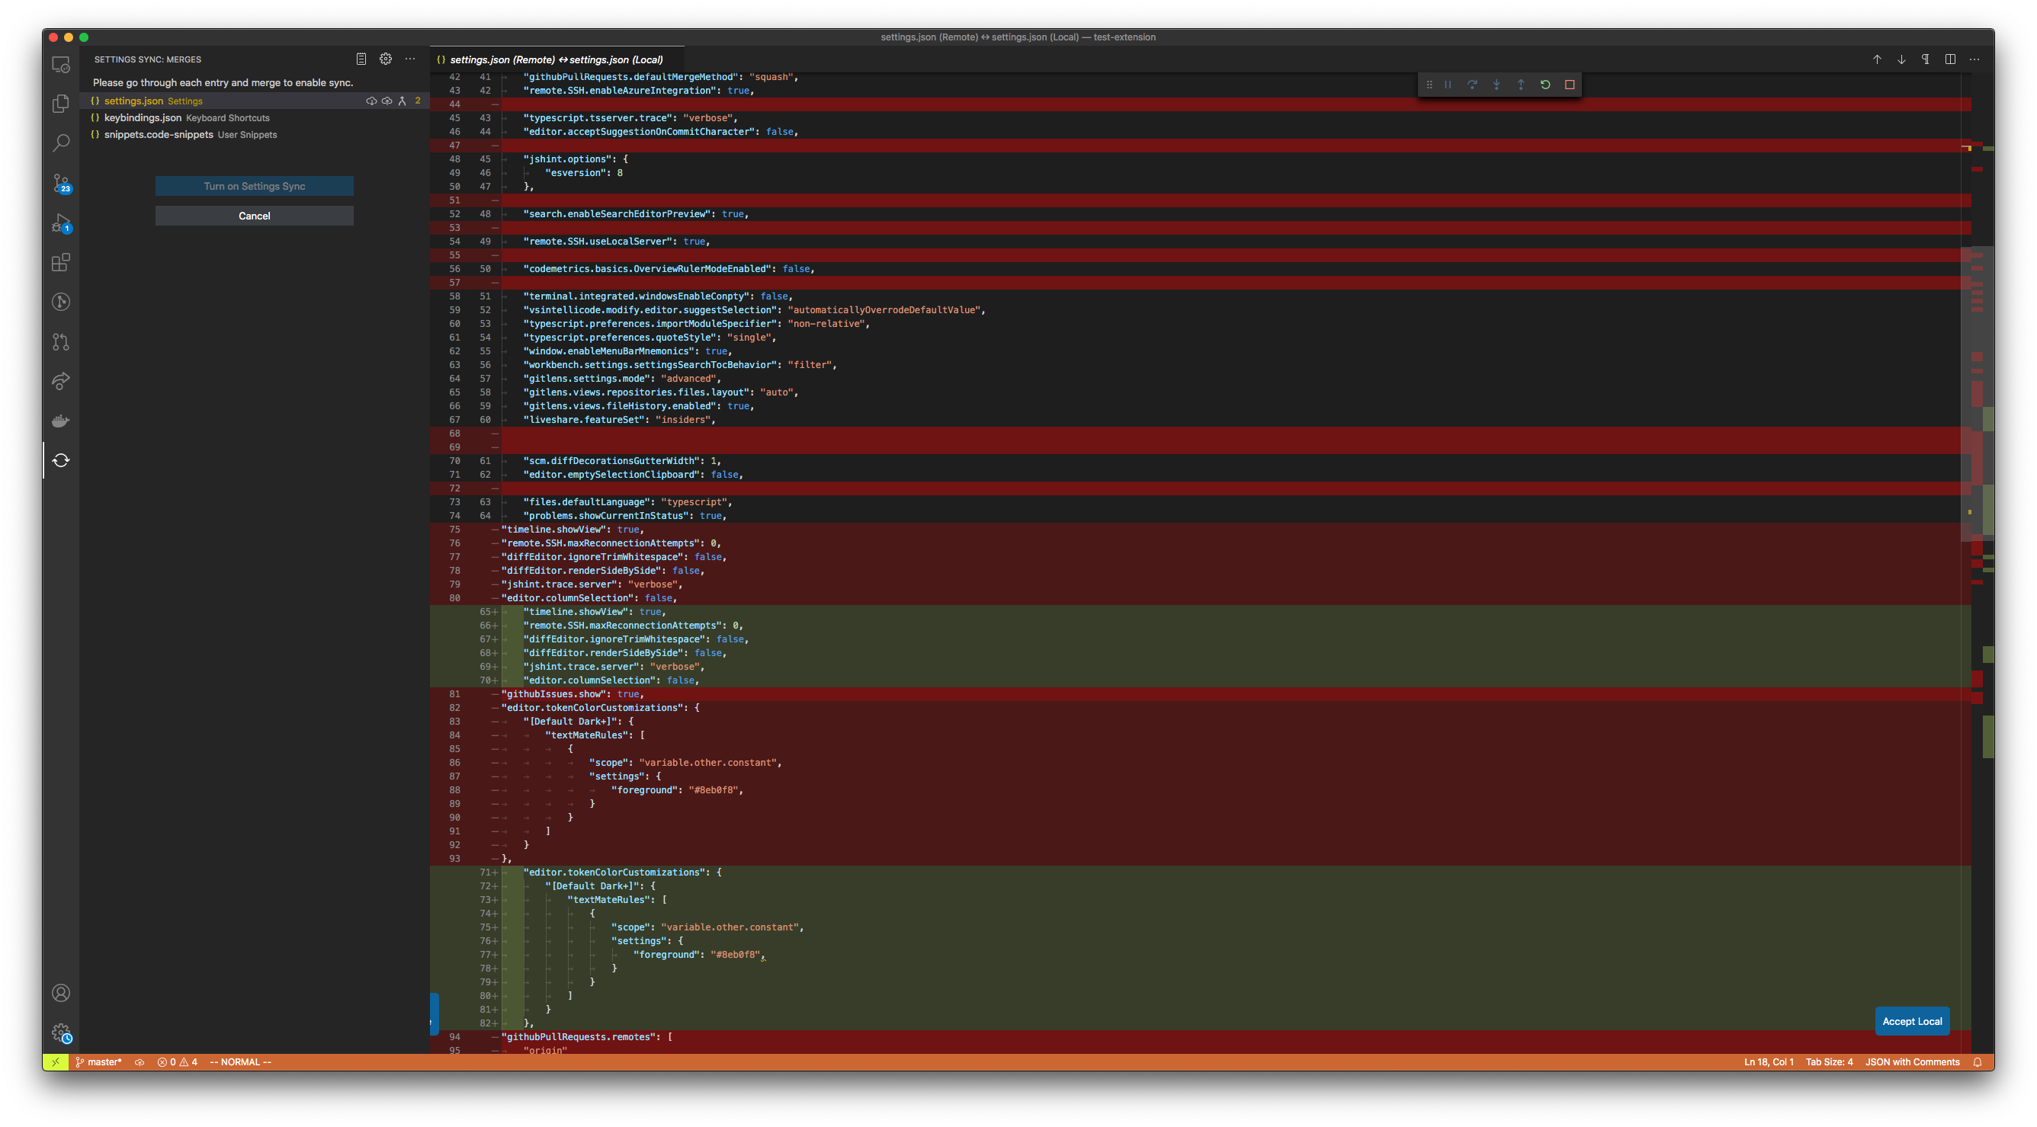Click the Accept Local button
2037x1127 pixels.
(x=1912, y=1021)
